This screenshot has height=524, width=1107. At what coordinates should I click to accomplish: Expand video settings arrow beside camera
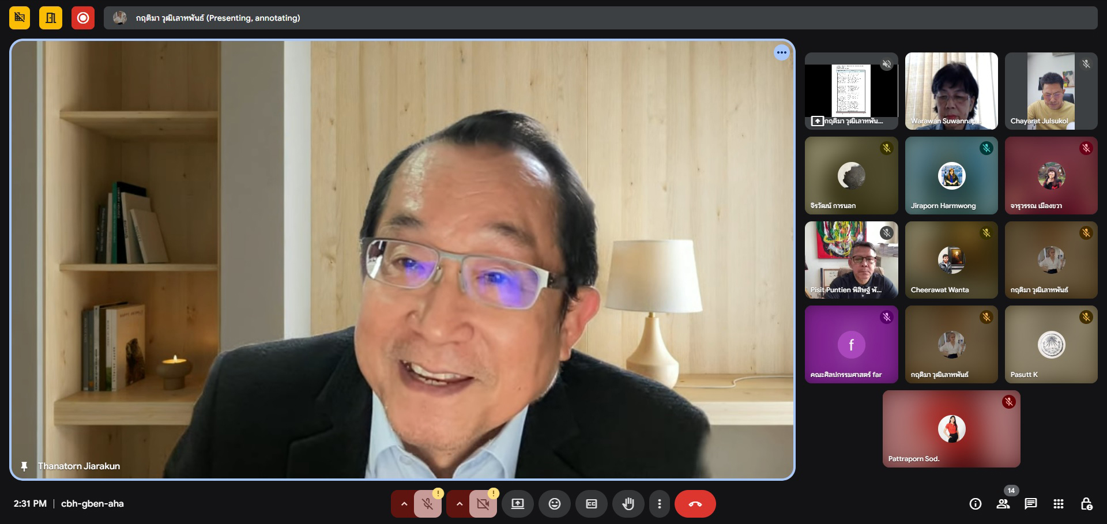[459, 504]
